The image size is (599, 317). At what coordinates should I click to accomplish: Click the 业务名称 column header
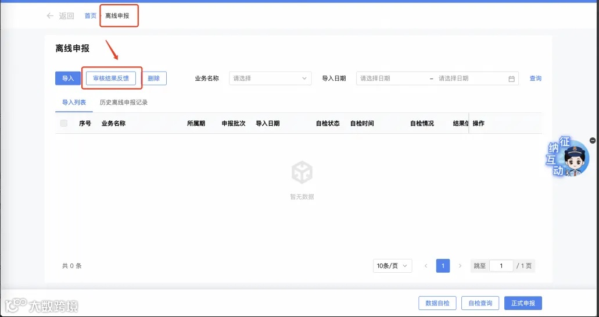[x=113, y=123]
